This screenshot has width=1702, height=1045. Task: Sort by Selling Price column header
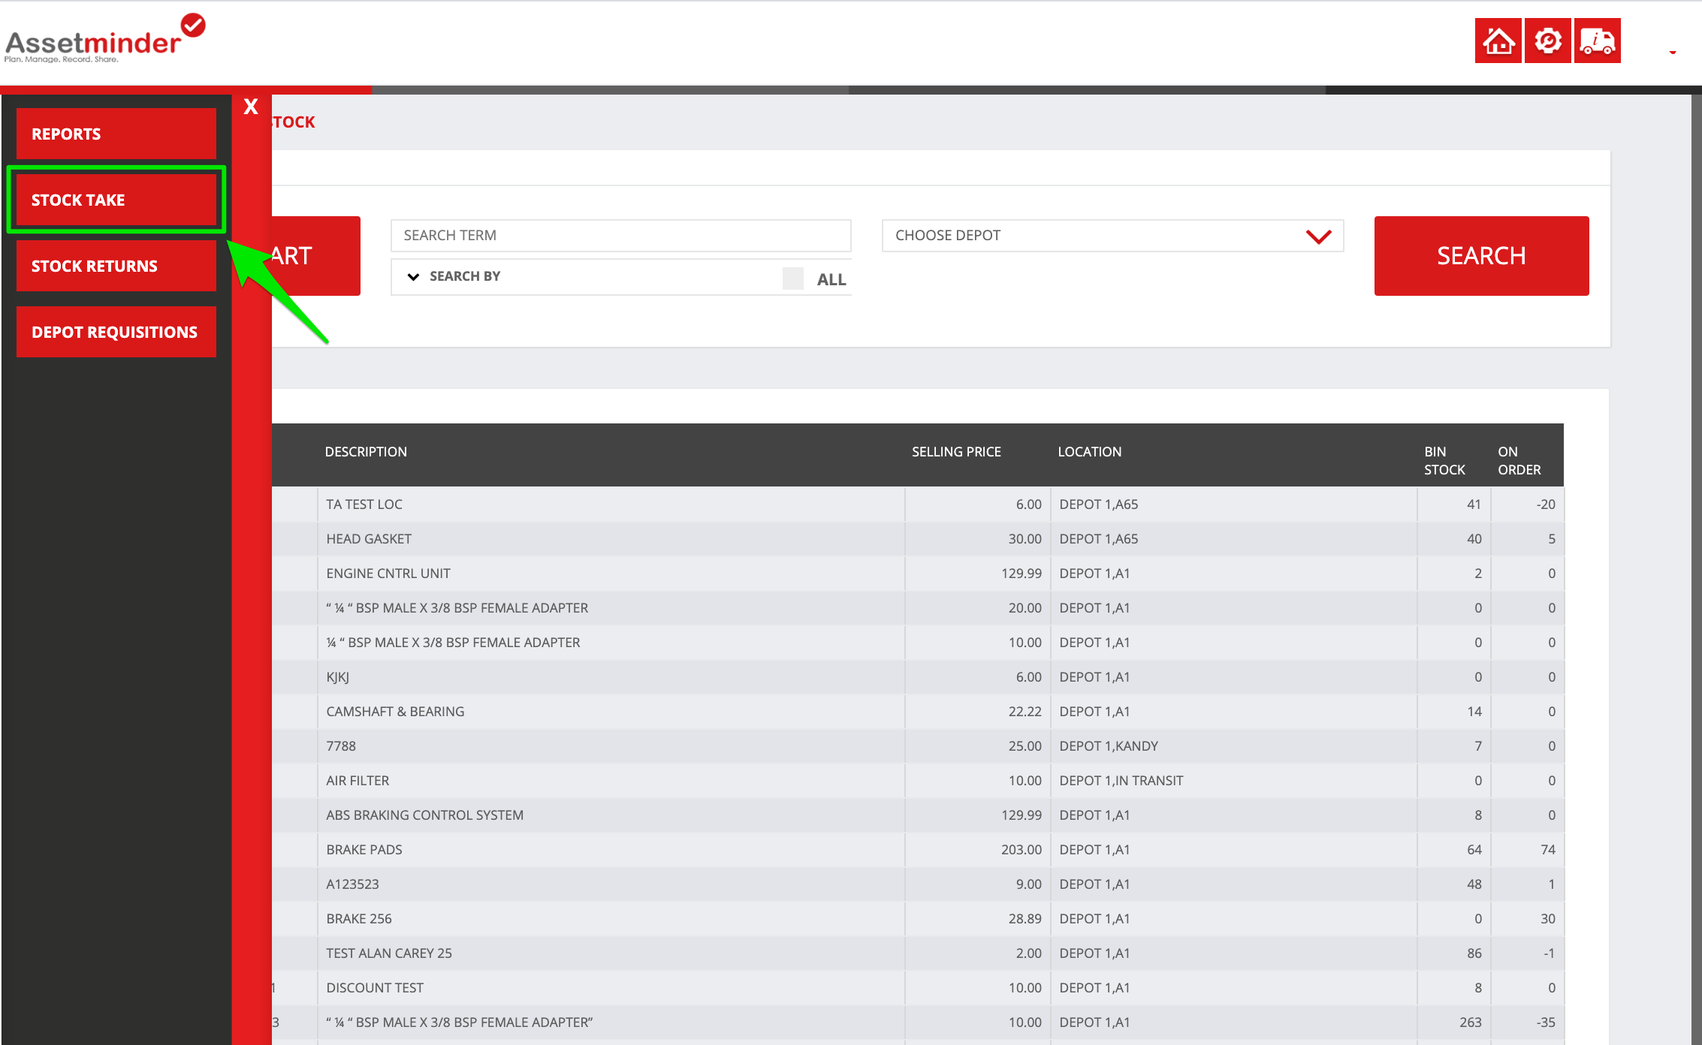pos(956,452)
